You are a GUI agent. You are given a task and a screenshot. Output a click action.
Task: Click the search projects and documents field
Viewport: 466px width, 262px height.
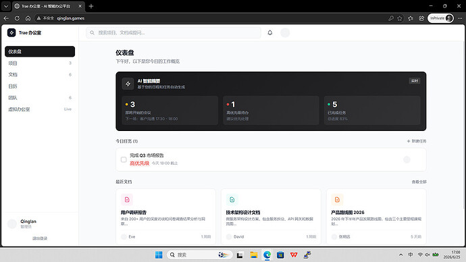pyautogui.click(x=174, y=32)
